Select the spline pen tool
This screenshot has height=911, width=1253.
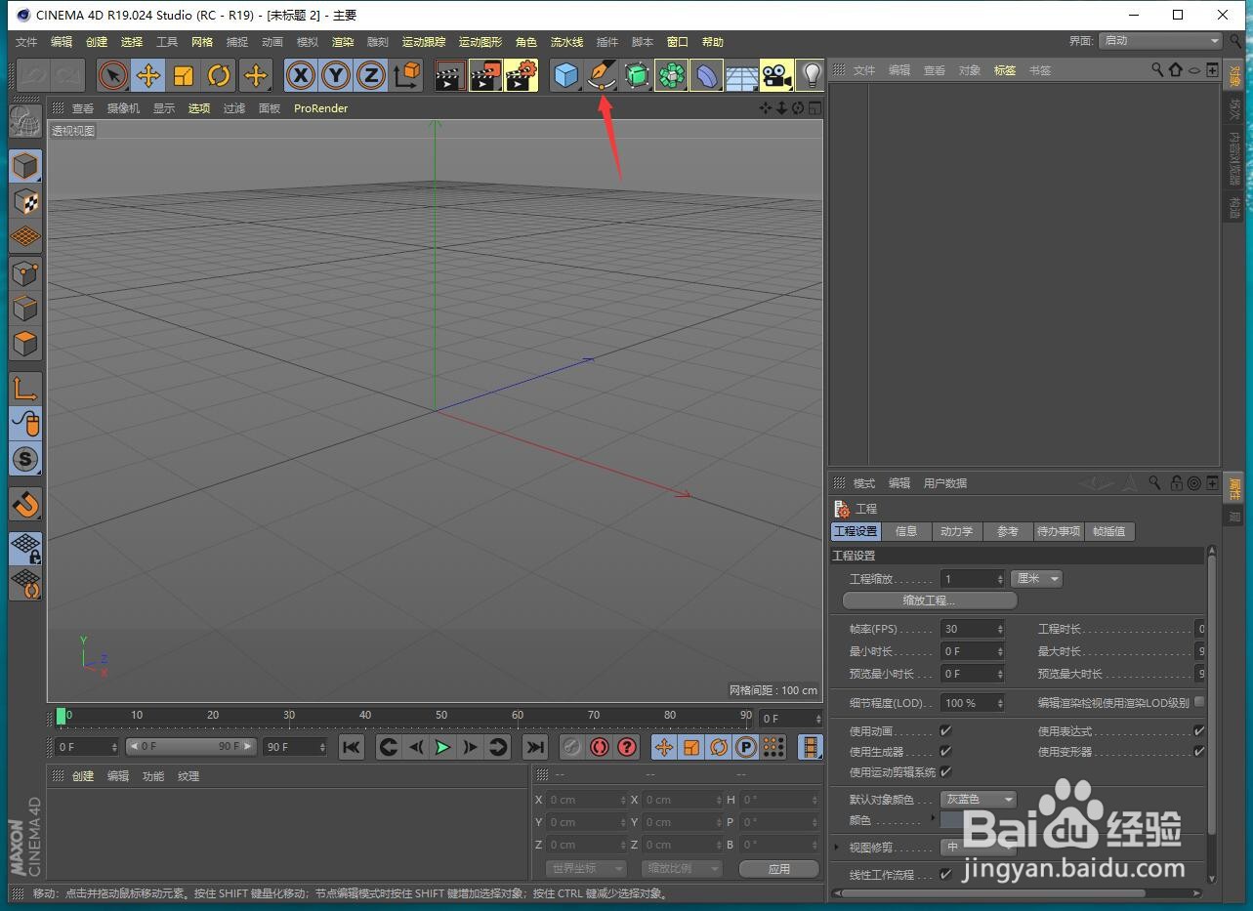click(602, 75)
